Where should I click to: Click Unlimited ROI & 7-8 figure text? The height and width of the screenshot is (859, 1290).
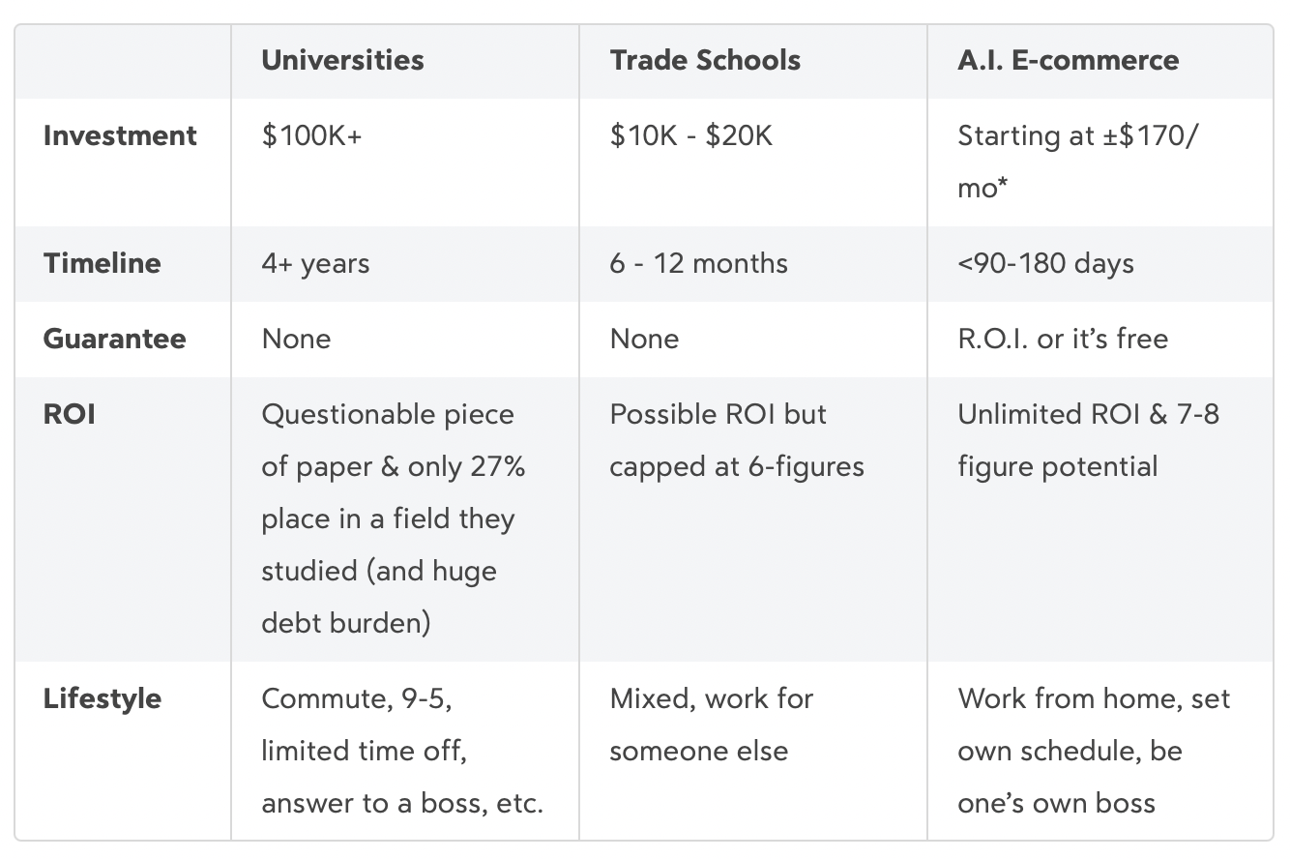1088,440
